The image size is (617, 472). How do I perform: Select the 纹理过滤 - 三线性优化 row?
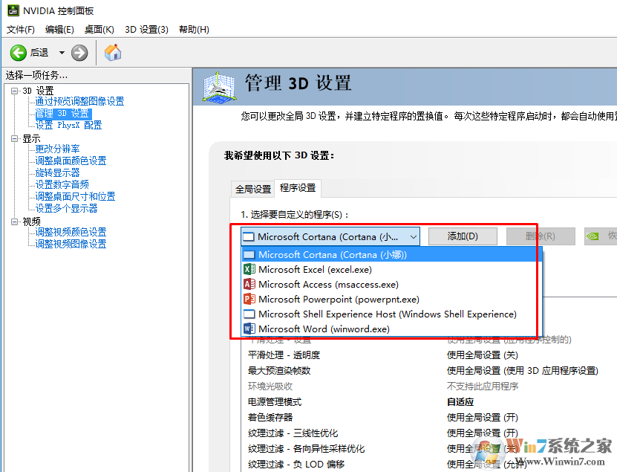[429, 433]
